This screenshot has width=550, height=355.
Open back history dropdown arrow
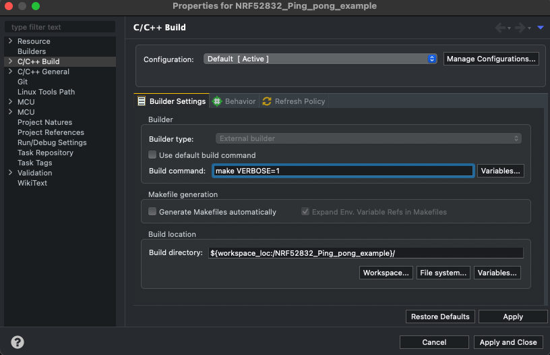pyautogui.click(x=509, y=28)
